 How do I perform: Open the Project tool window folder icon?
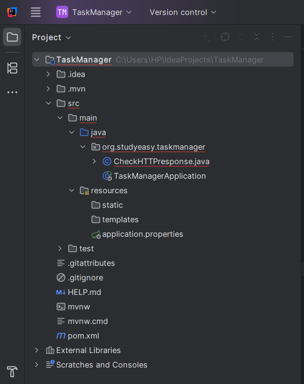[12, 37]
